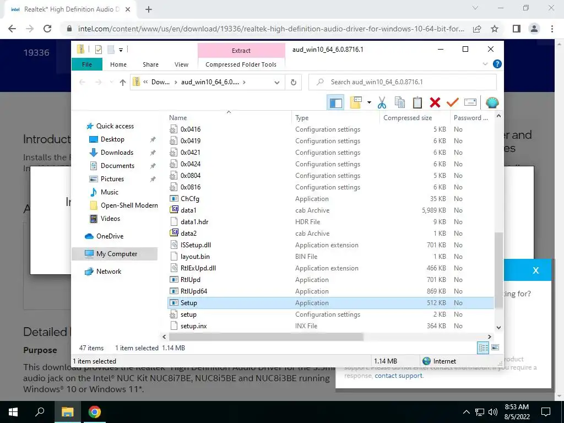Go up one folder level arrow
Image resolution: width=564 pixels, height=423 pixels.
123,83
